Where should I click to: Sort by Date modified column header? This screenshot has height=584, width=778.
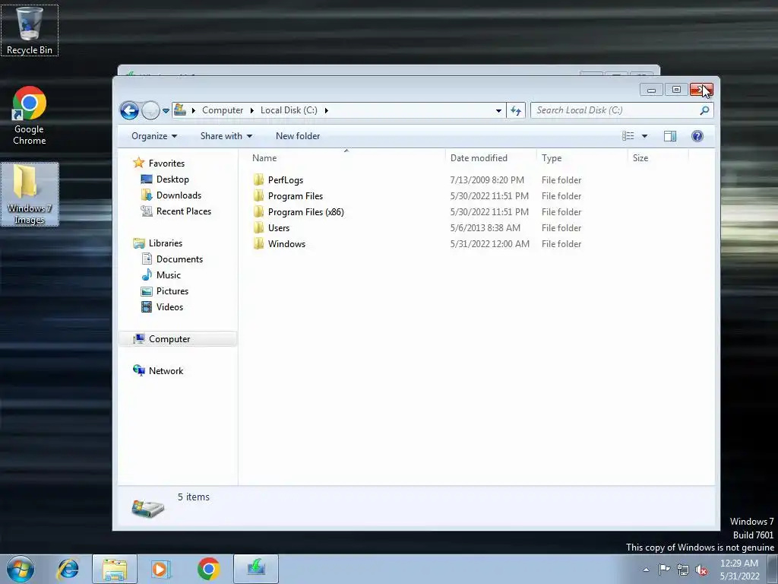[x=491, y=158]
